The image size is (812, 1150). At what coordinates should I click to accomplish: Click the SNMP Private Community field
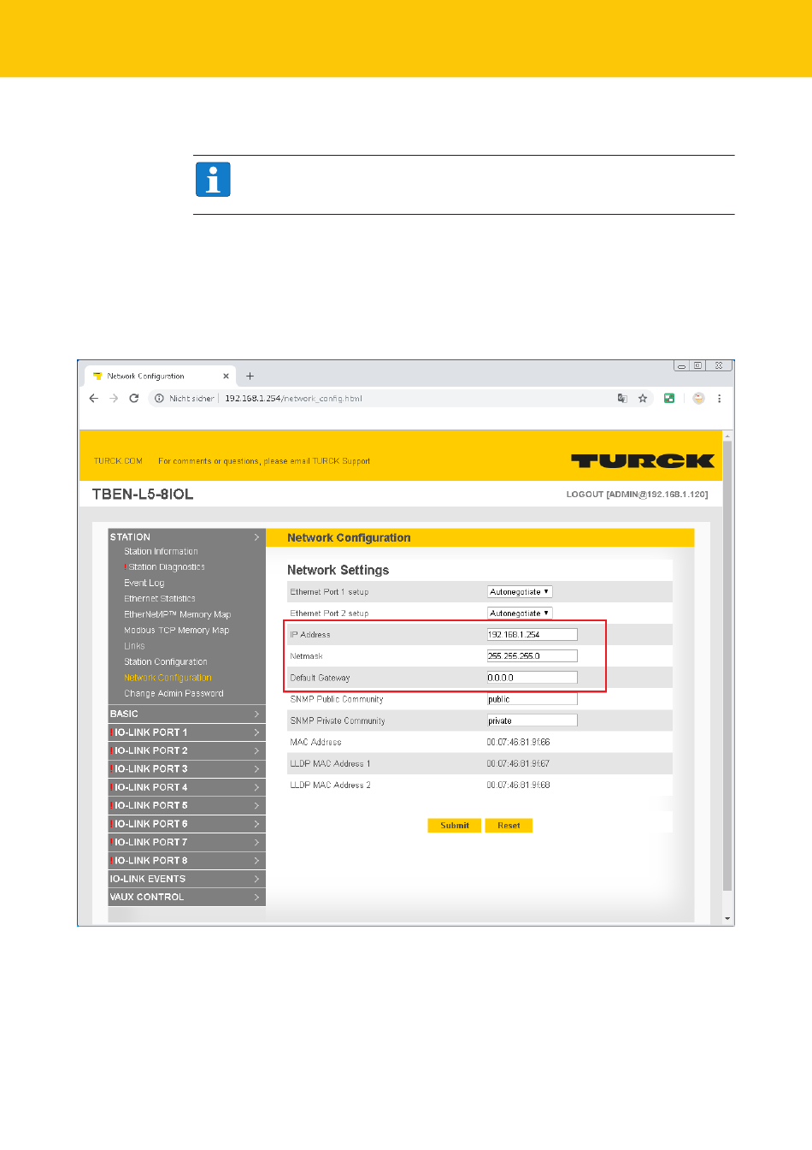[x=533, y=720]
